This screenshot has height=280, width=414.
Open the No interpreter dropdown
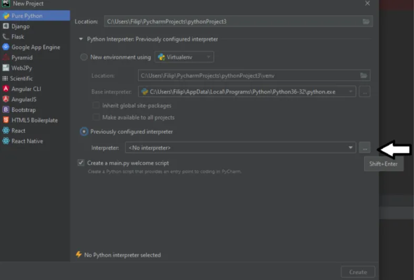click(x=241, y=148)
